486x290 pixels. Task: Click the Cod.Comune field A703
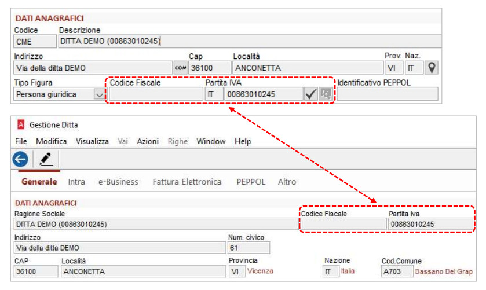[x=397, y=271]
